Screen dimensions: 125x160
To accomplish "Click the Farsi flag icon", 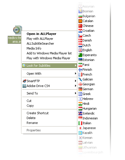I will point(80,65).
